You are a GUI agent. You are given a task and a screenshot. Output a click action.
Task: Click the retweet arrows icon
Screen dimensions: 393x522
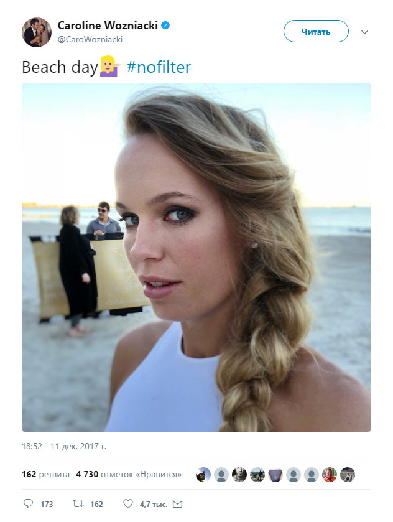(78, 504)
